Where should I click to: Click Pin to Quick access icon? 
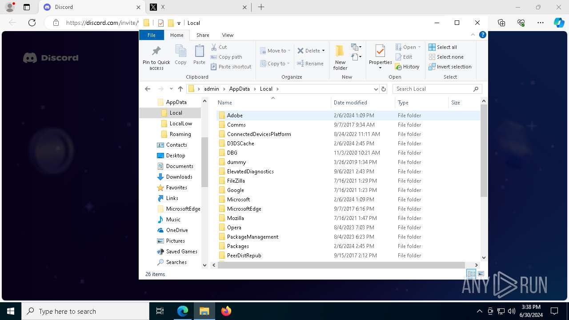156,58
